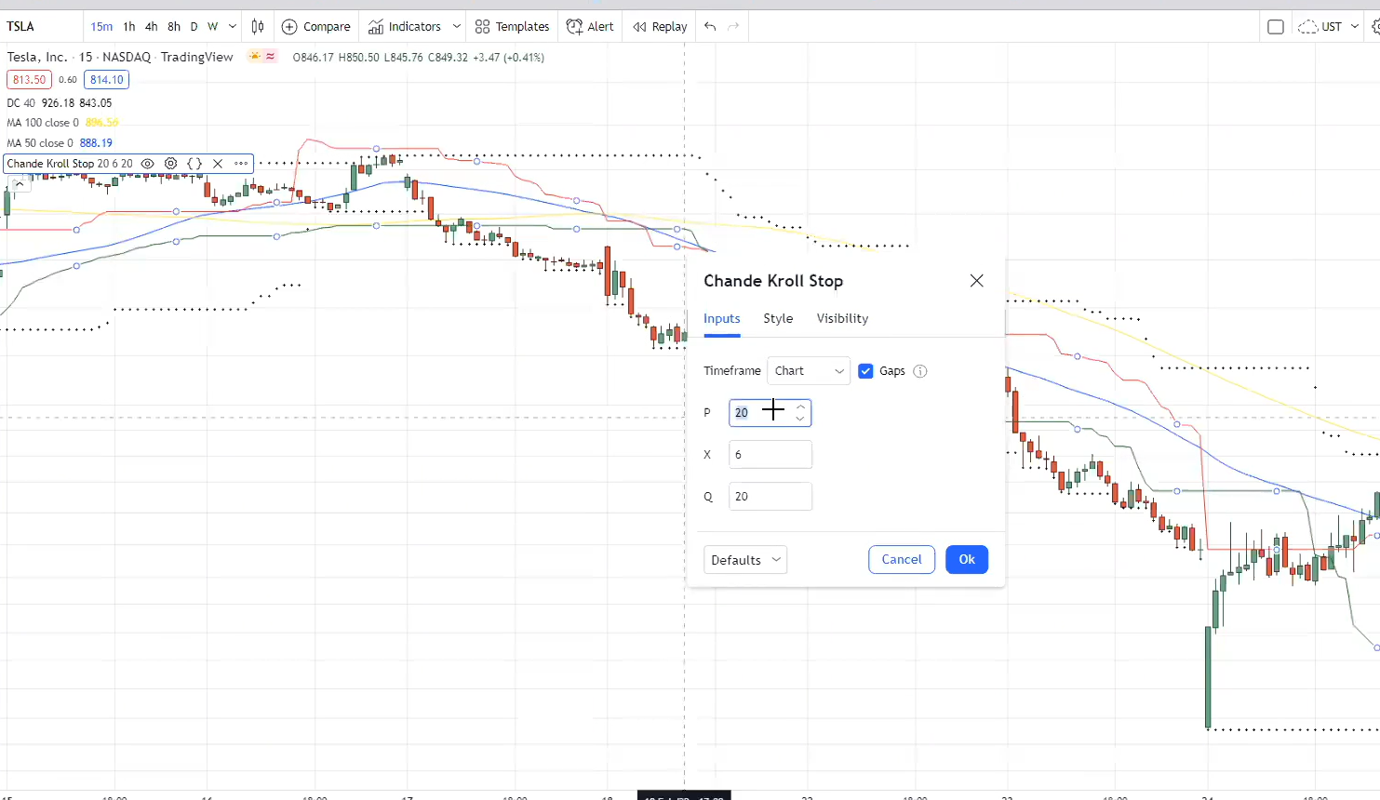1380x800 pixels.
Task: Click the TSLA symbol search
Action: (x=20, y=26)
